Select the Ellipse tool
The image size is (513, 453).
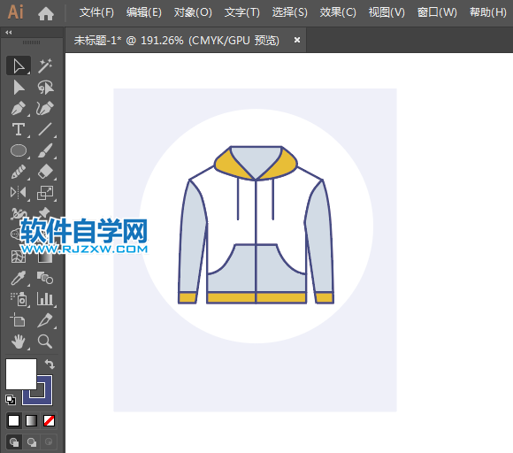pyautogui.click(x=19, y=151)
